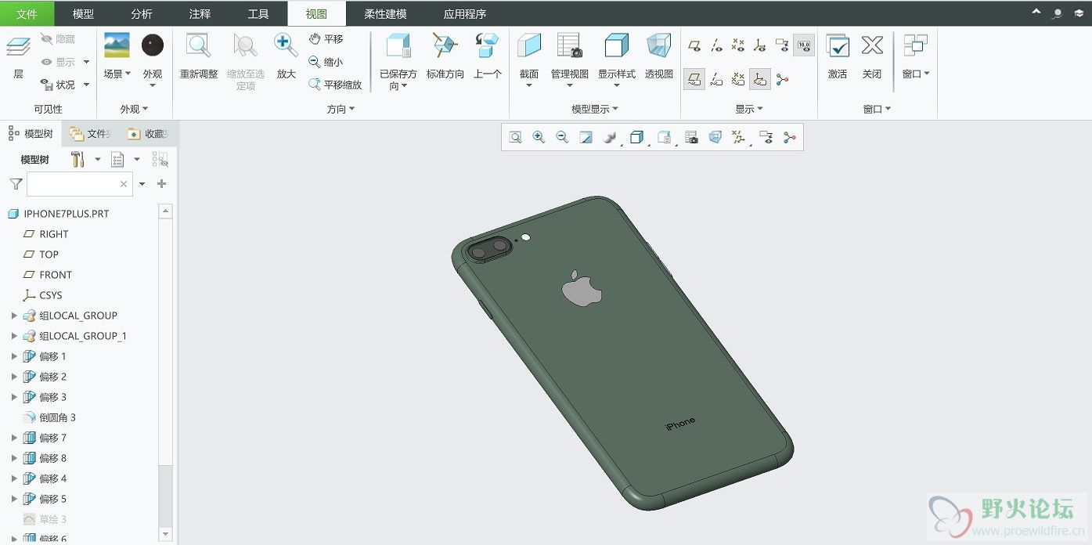
Task: Open the 收藏夹 favorites panel tab
Action: tap(148, 134)
